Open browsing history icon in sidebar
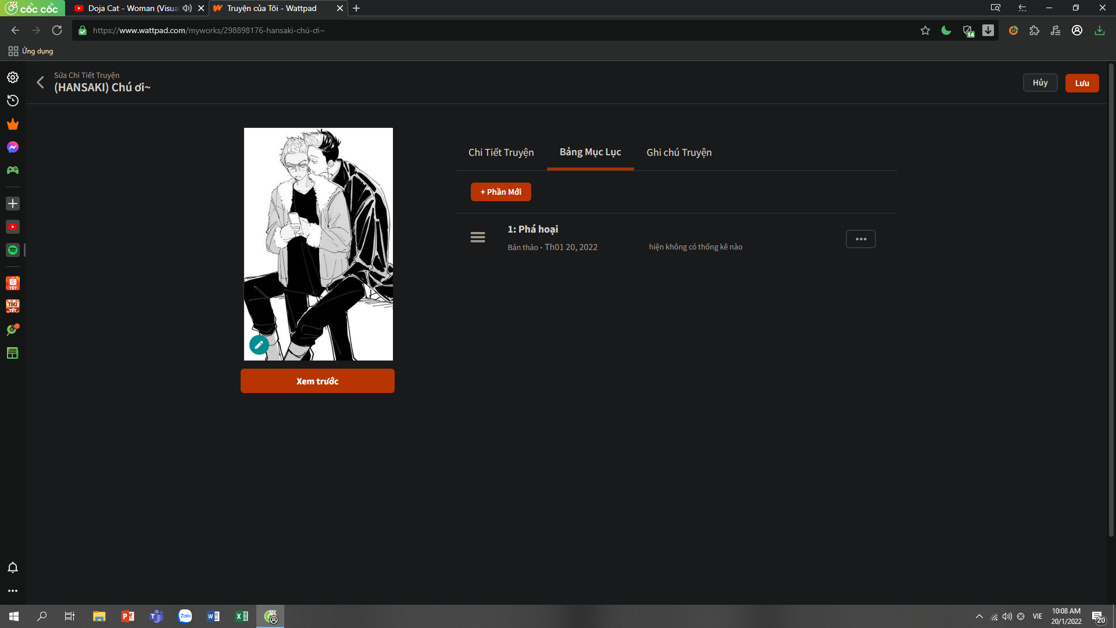Image resolution: width=1116 pixels, height=628 pixels. (13, 101)
